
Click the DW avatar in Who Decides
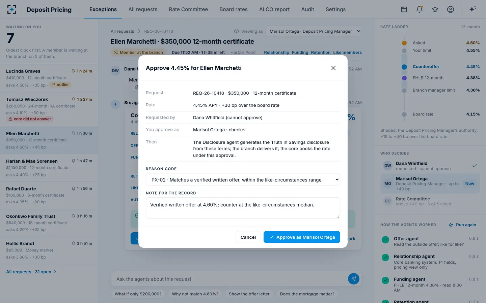388,166
